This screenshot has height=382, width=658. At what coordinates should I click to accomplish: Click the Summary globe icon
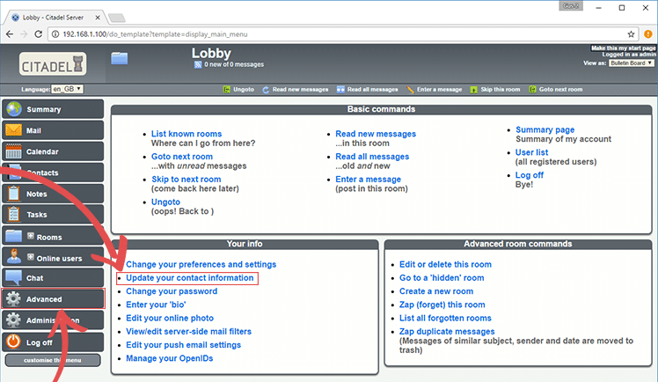14,109
